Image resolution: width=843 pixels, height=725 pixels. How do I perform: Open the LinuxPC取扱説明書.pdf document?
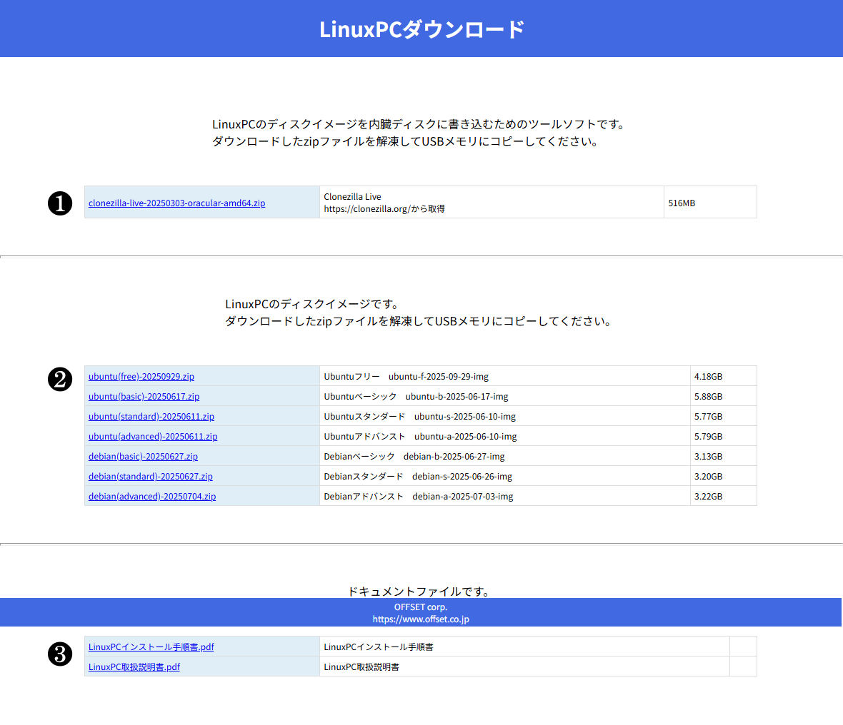pos(134,666)
